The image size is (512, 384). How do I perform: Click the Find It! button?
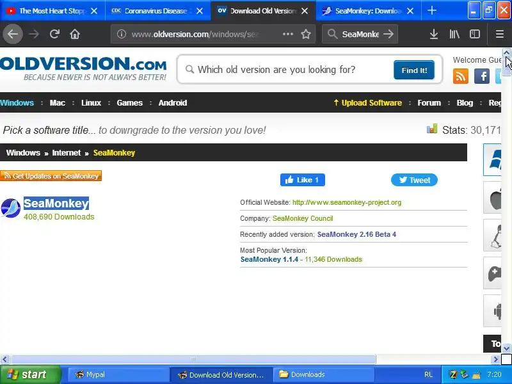tap(414, 70)
